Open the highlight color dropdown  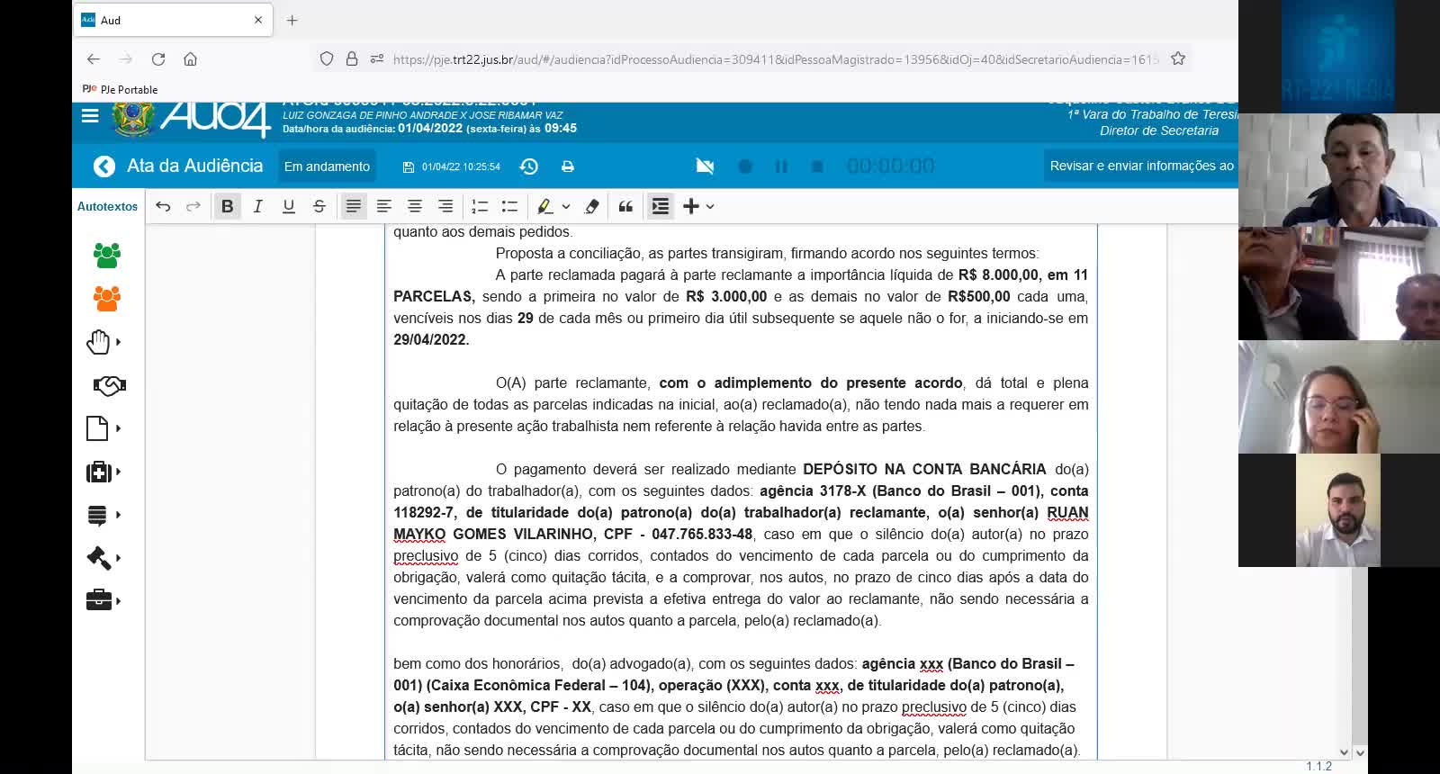[x=566, y=206]
